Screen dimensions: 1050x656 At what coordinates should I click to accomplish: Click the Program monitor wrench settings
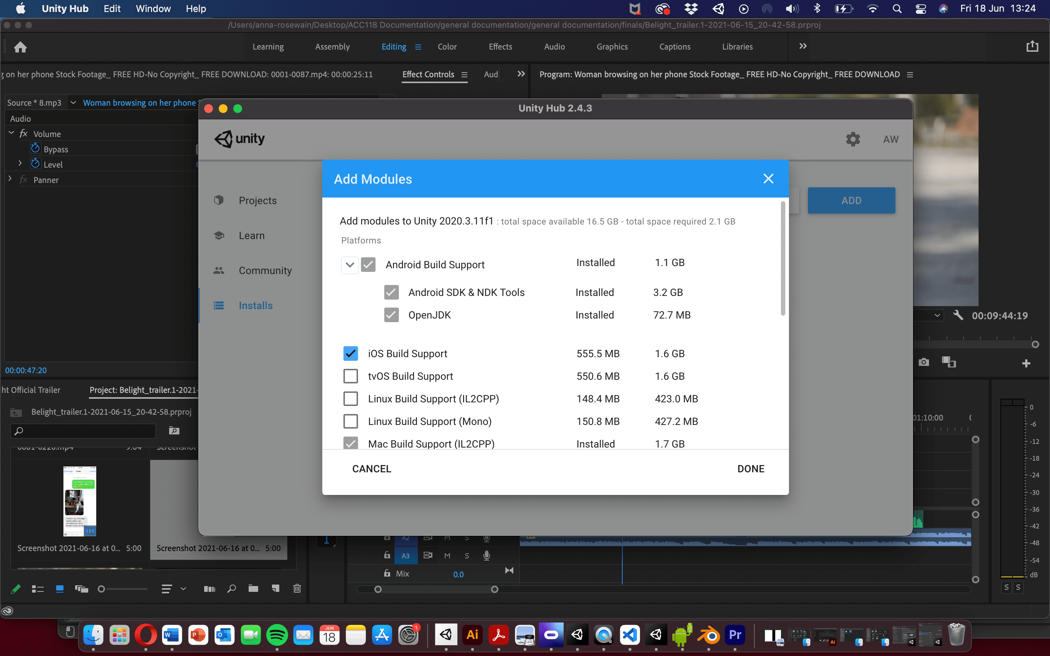[958, 315]
